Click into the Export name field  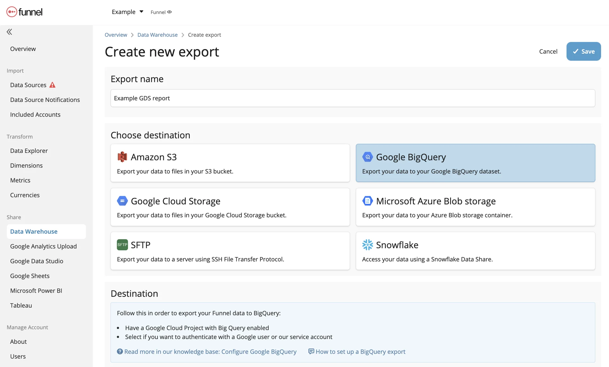click(x=353, y=98)
